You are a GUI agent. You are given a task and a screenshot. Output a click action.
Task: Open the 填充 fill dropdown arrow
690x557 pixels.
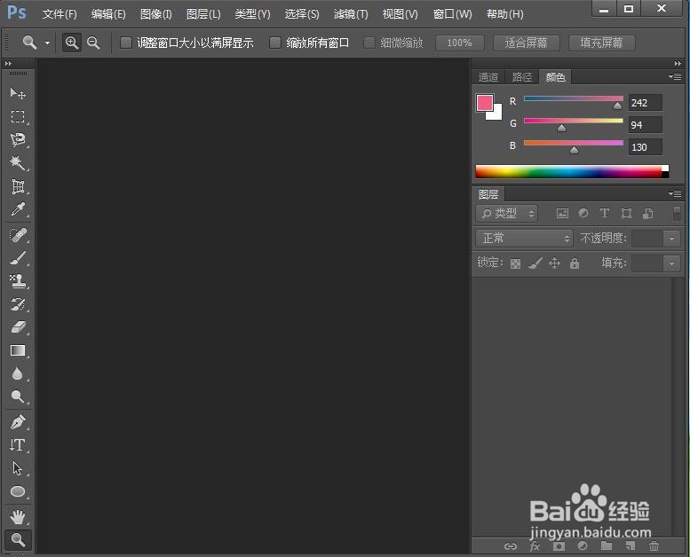click(x=671, y=263)
